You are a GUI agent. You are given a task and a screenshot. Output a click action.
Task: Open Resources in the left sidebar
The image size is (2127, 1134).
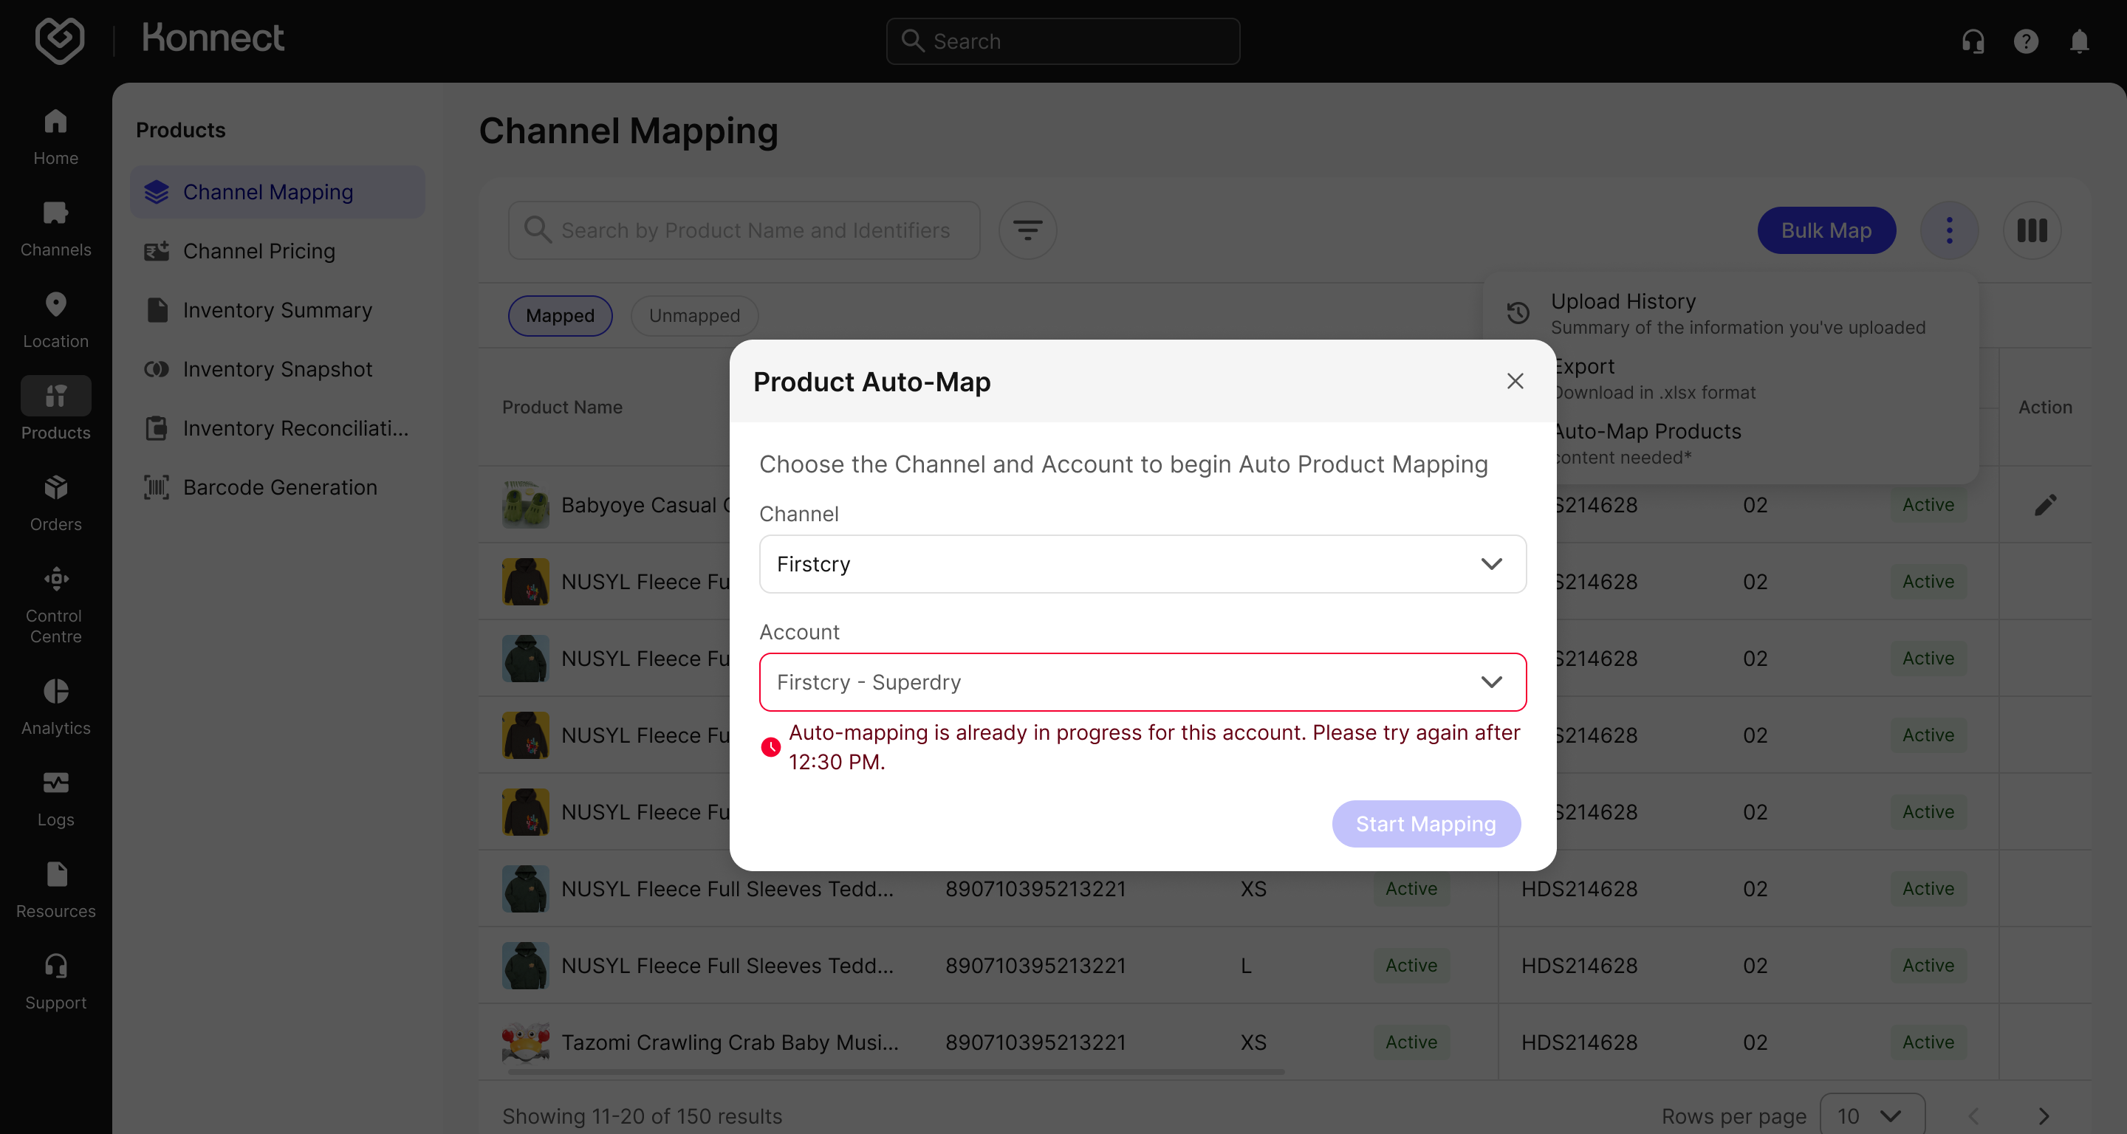[x=55, y=890]
